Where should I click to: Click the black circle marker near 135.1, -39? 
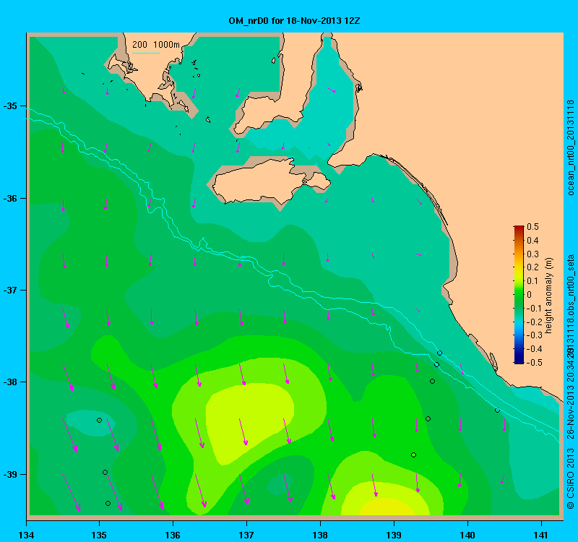tap(105, 473)
